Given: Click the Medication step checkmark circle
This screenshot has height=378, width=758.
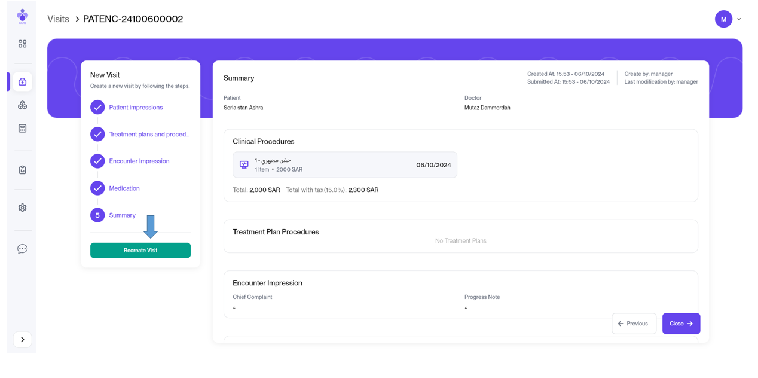Looking at the screenshot, I should 97,188.
